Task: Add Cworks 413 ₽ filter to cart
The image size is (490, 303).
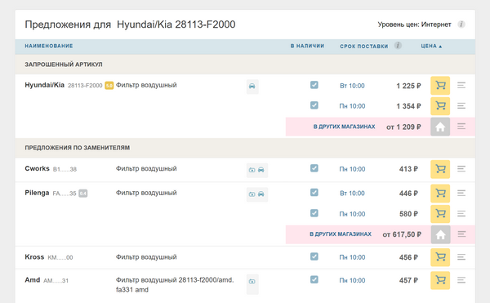Action: coord(440,169)
